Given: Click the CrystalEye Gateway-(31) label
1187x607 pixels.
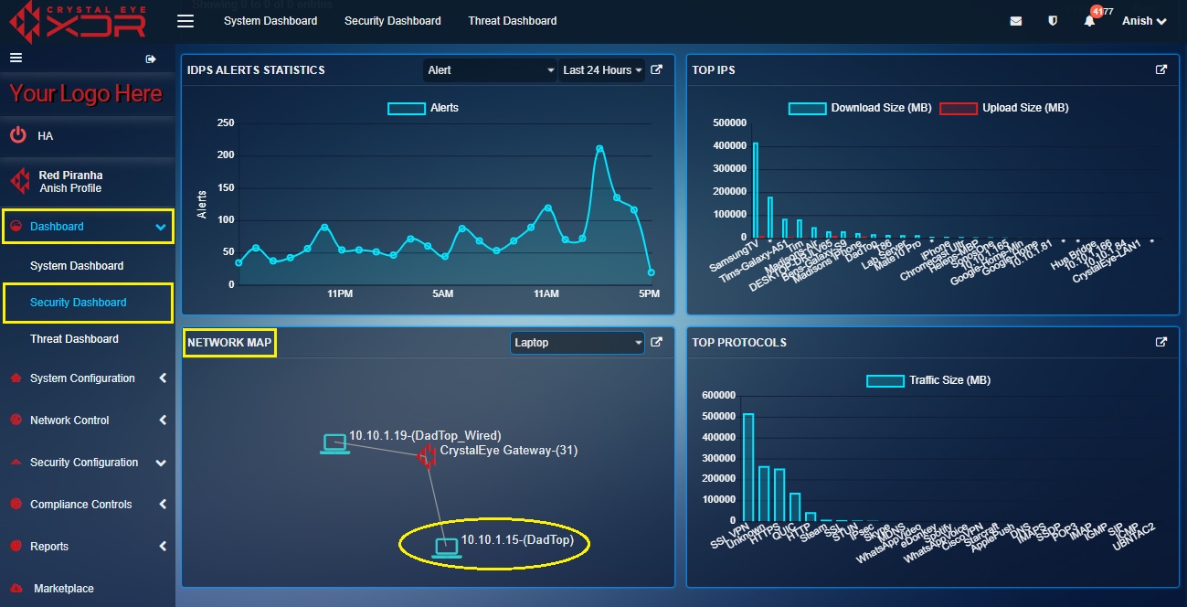Looking at the screenshot, I should [509, 450].
